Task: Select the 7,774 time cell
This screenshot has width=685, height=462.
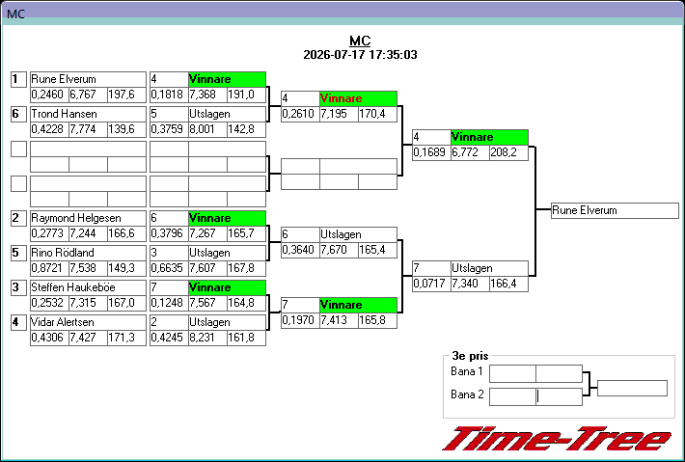Action: click(88, 129)
